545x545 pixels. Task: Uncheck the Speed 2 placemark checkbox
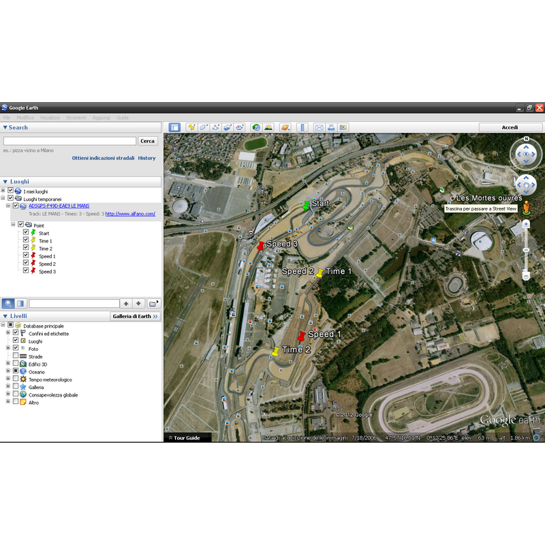[x=26, y=262]
